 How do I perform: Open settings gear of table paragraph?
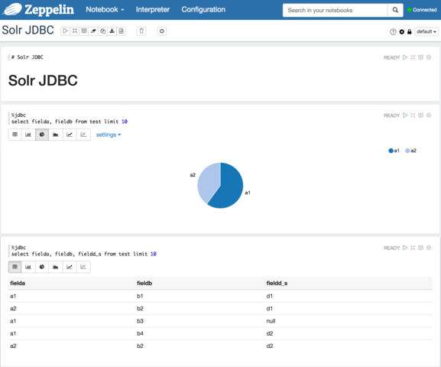pyautogui.click(x=429, y=248)
